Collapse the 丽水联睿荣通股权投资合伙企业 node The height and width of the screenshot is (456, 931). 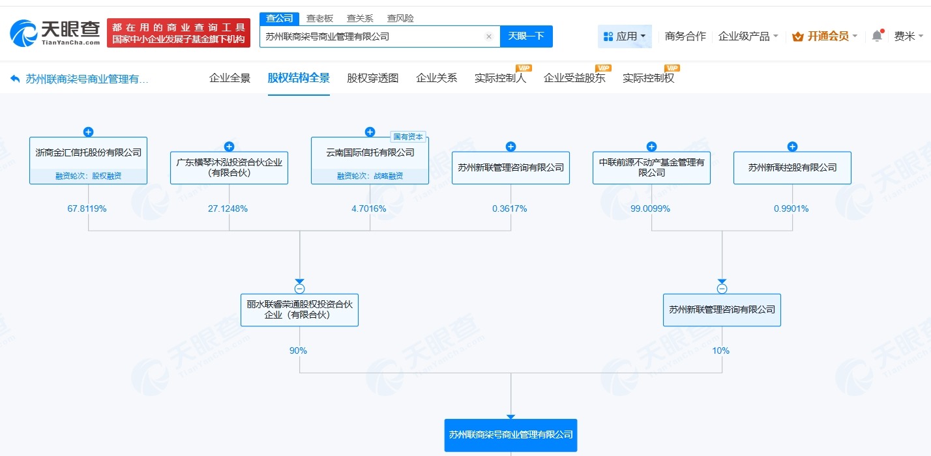299,287
